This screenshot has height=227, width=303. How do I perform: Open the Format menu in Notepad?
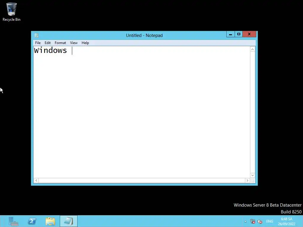click(x=60, y=43)
